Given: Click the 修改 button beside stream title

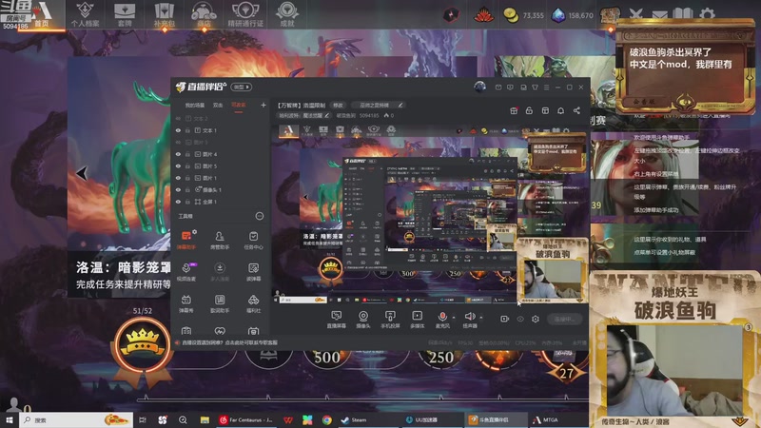Looking at the screenshot, I should click(338, 105).
